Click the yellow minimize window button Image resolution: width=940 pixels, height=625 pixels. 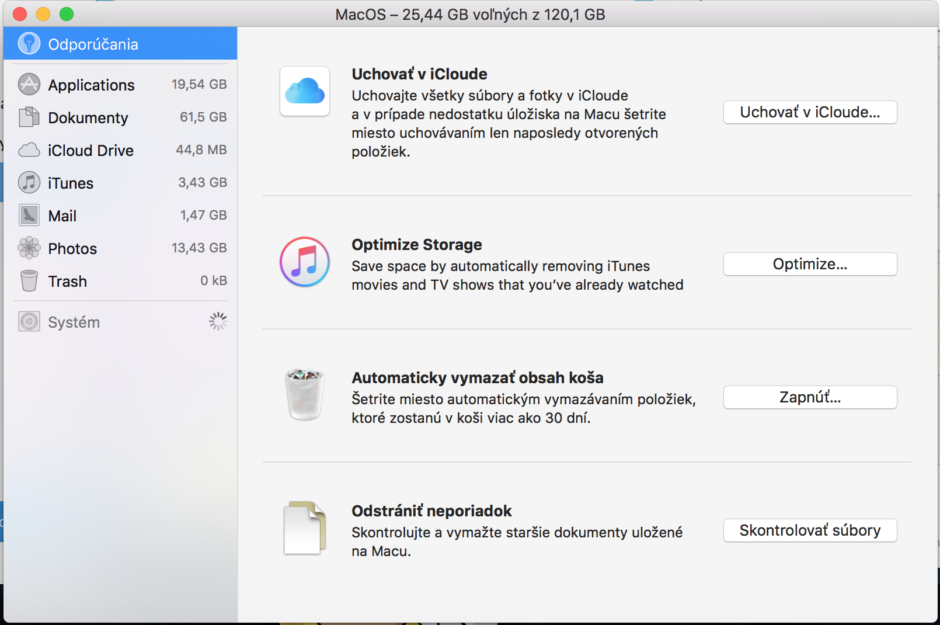pos(43,14)
